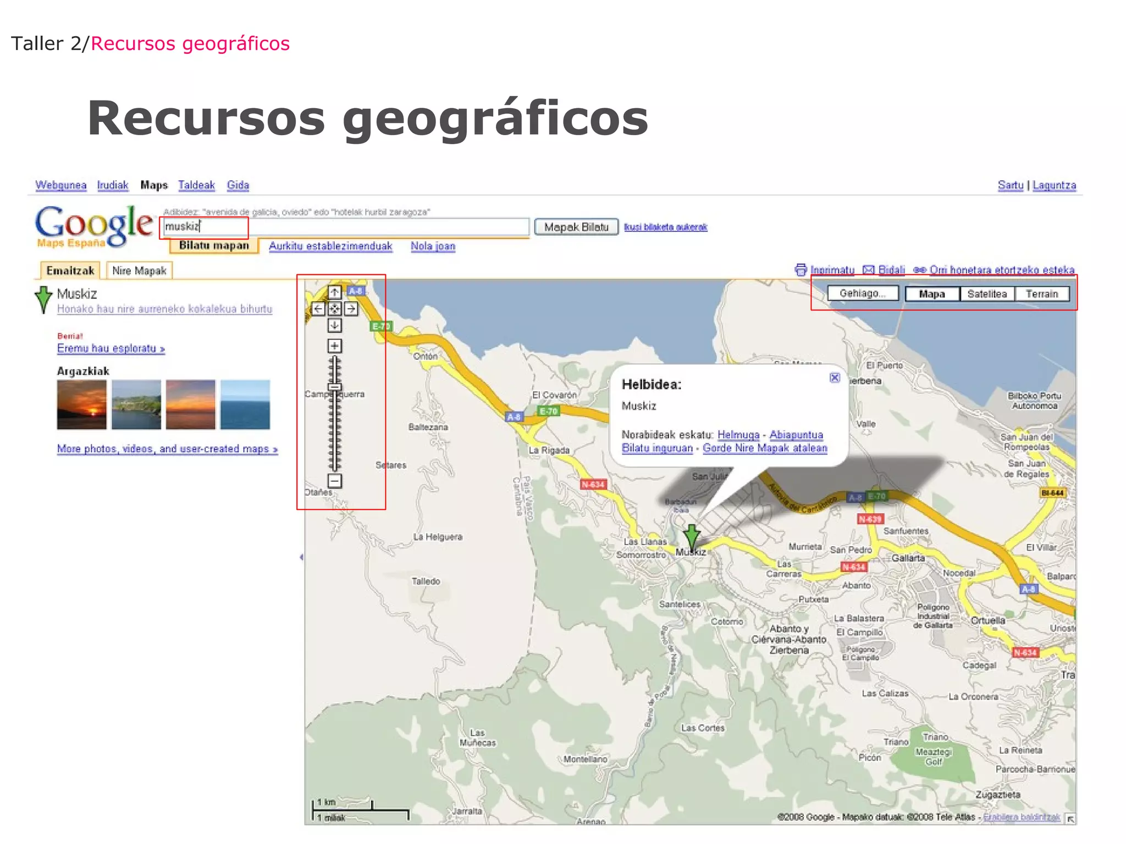Image resolution: width=1126 pixels, height=844 pixels.
Task: Open Ikusi bilaketa aukerak link
Action: (665, 227)
